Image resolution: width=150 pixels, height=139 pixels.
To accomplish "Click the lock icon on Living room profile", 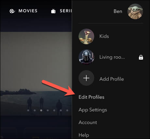I will pos(141,57).
